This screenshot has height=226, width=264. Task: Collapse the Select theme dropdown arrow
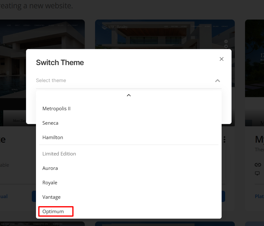(217, 81)
